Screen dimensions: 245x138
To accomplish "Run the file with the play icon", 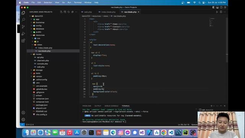I will click(x=217, y=12).
